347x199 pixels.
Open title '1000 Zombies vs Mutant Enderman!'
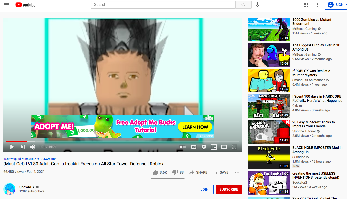pyautogui.click(x=312, y=22)
